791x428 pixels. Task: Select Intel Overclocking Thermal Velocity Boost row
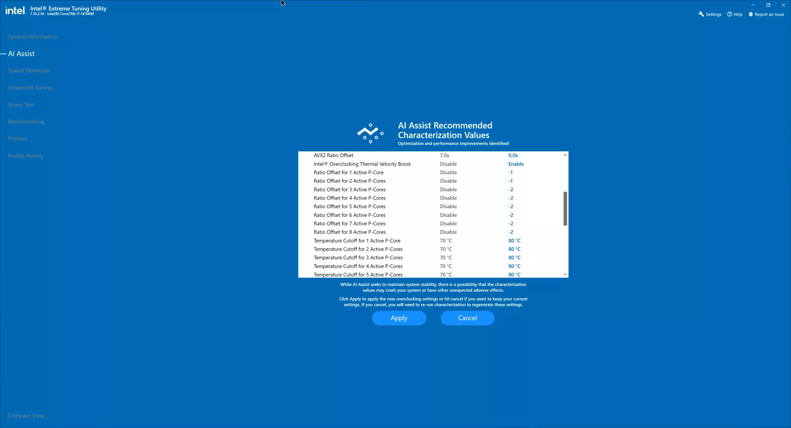pos(431,164)
